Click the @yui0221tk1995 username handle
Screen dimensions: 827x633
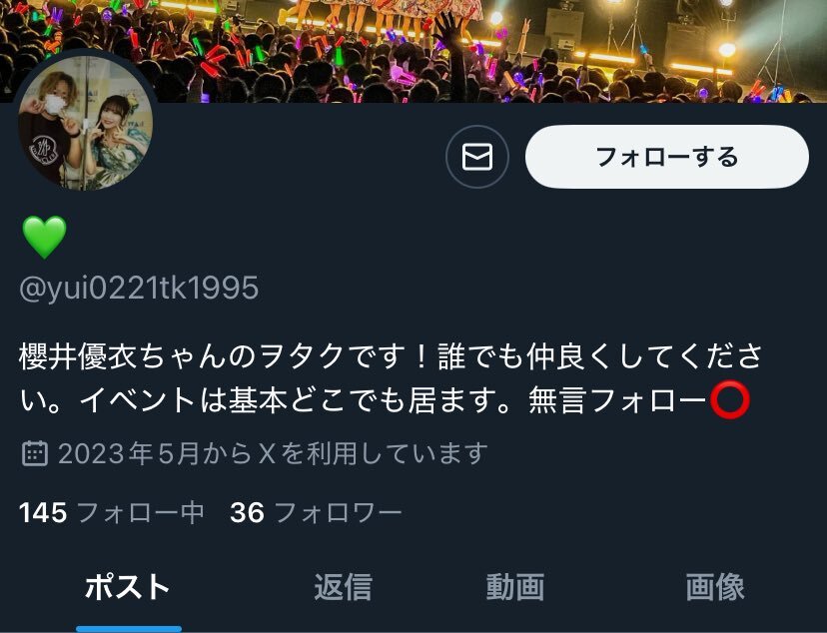139,288
